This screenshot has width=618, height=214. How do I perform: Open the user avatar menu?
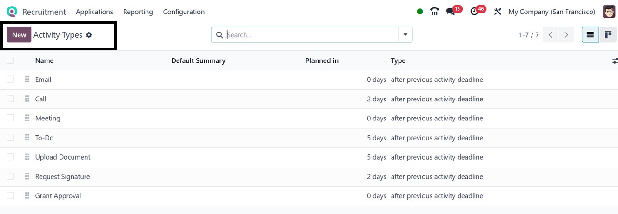[x=609, y=12]
